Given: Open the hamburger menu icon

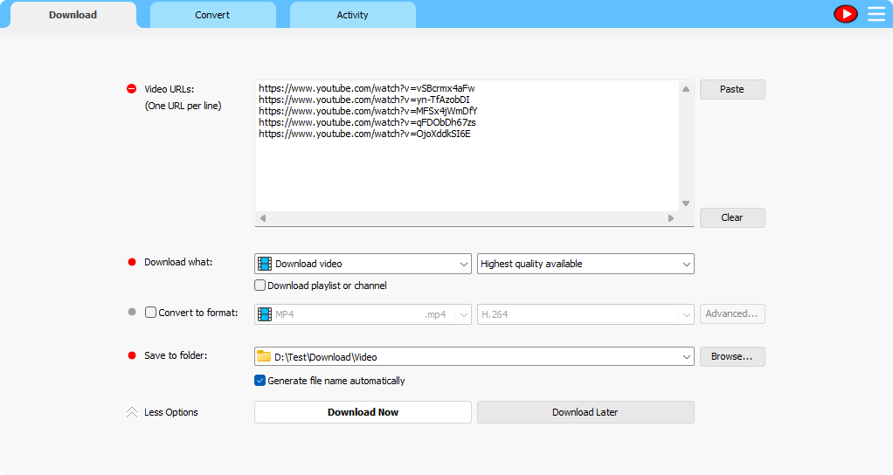Looking at the screenshot, I should (876, 14).
